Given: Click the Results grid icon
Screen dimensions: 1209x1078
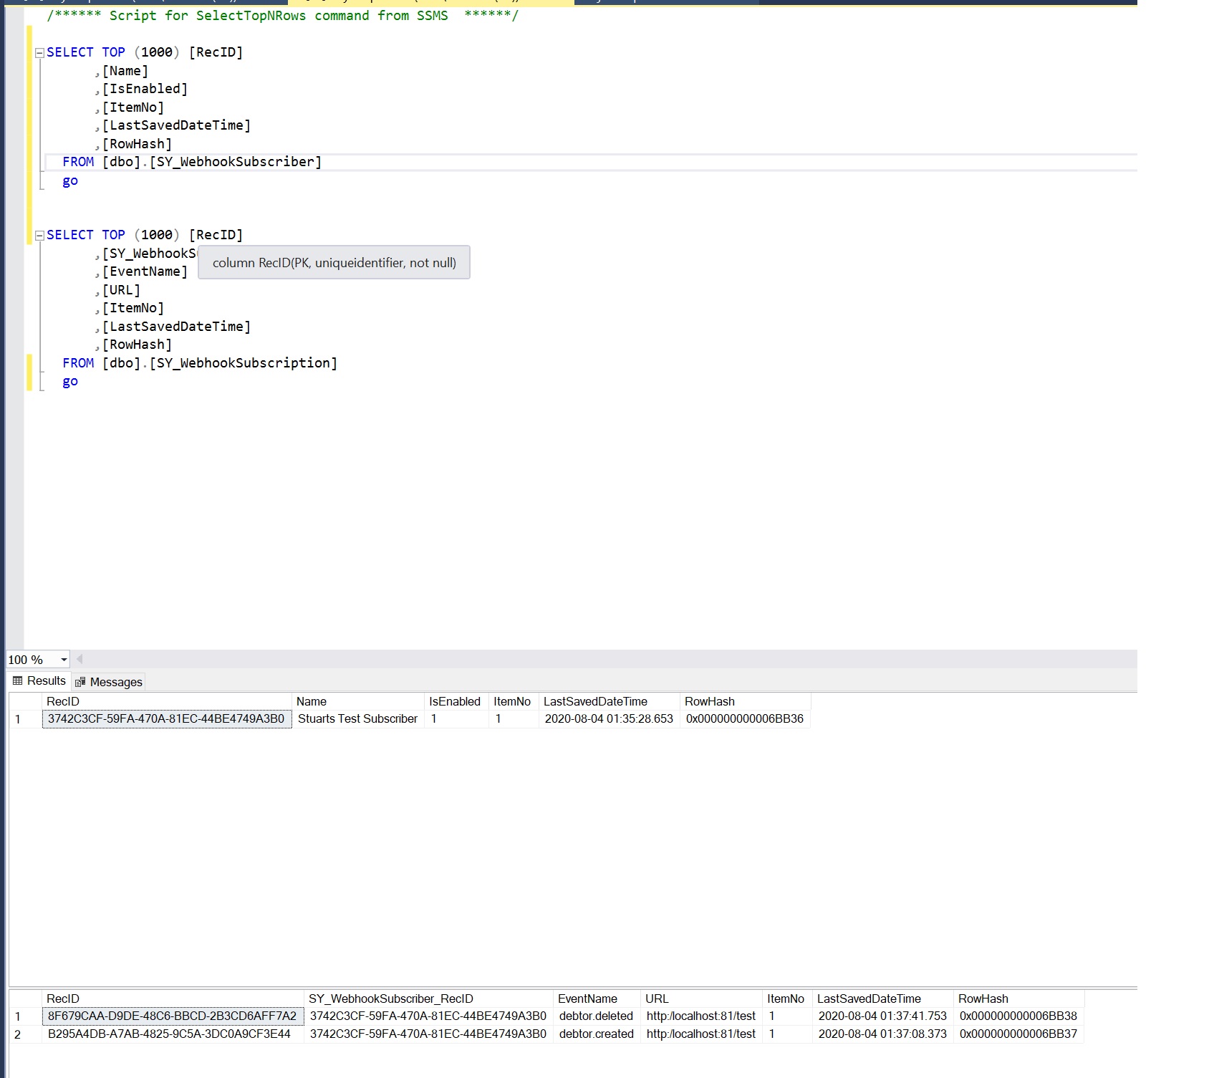Looking at the screenshot, I should click(18, 681).
